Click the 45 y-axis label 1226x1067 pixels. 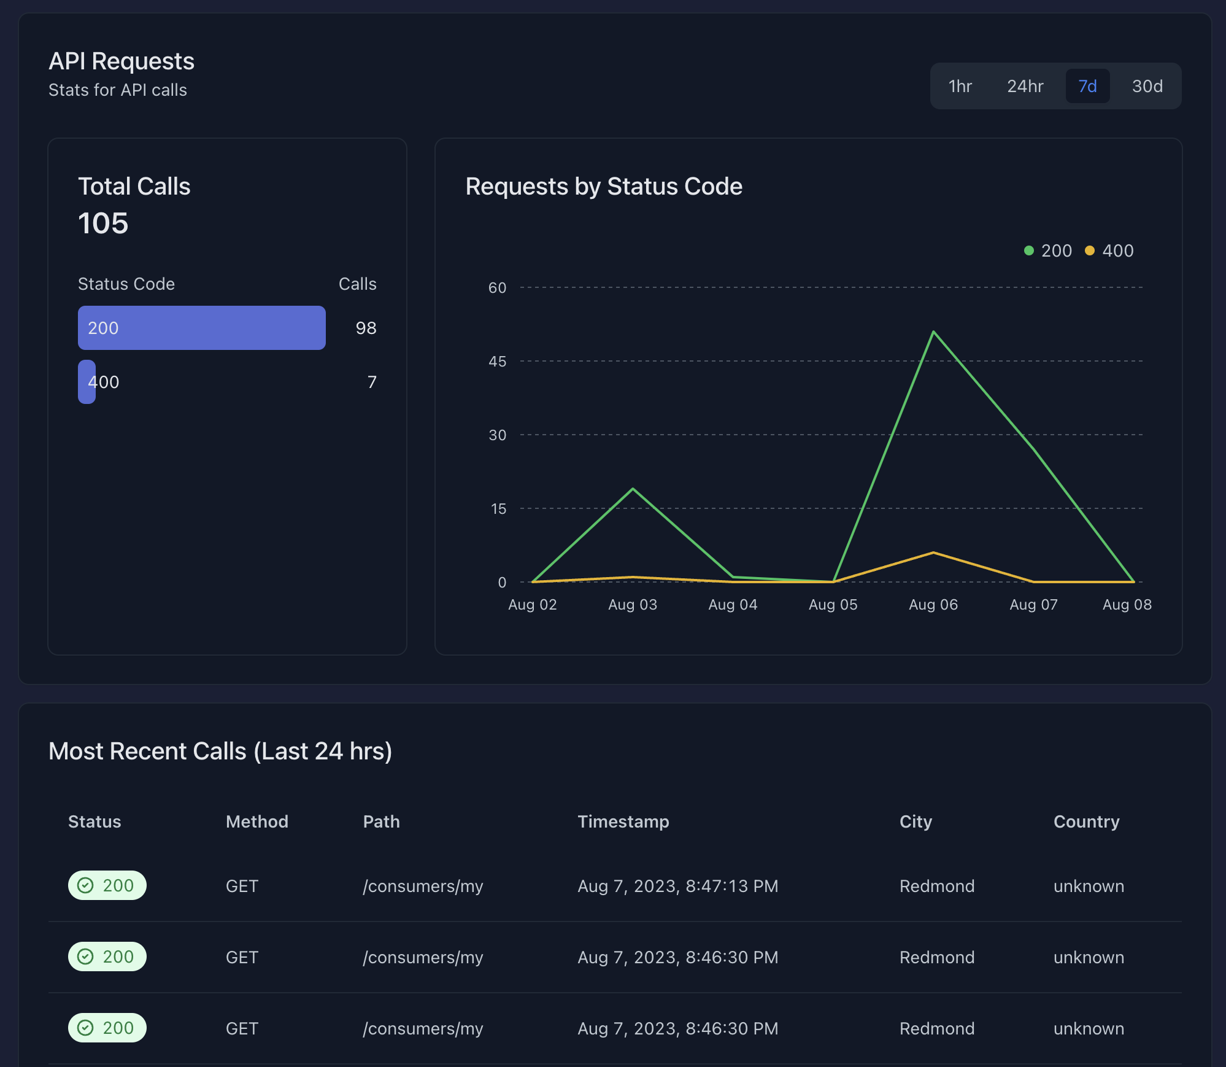(498, 361)
